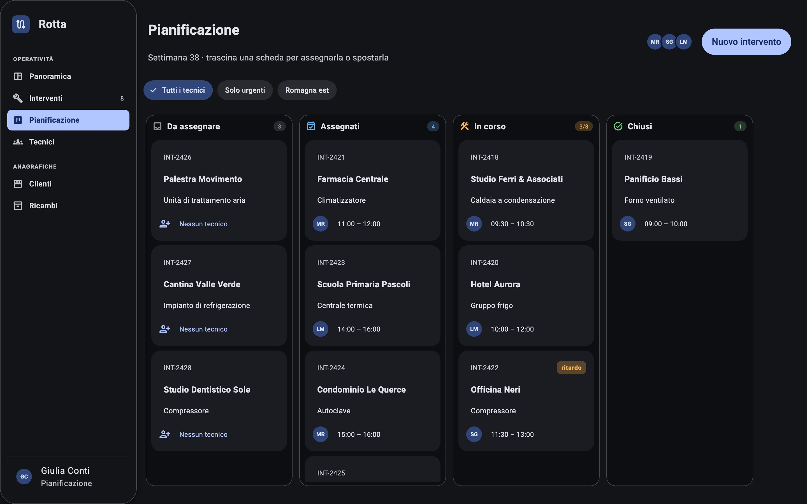Click MR avatar on Condominio Le Querce card
Screen dimensions: 807x504
[x=321, y=434]
